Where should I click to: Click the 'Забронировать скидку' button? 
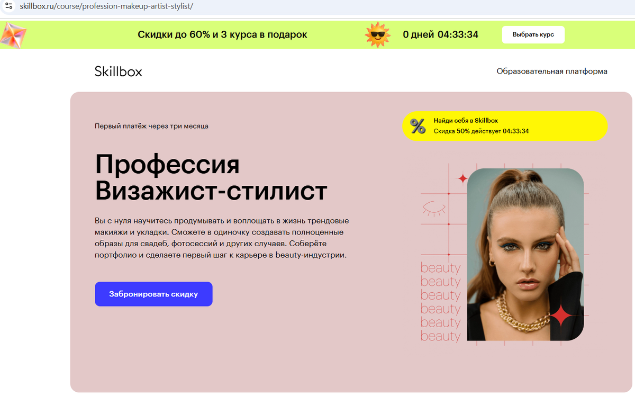pos(153,294)
